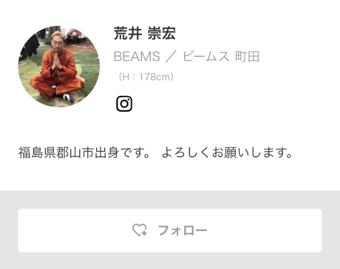Select the surname 荒井 in the heading
The image size is (340, 269).
[128, 33]
